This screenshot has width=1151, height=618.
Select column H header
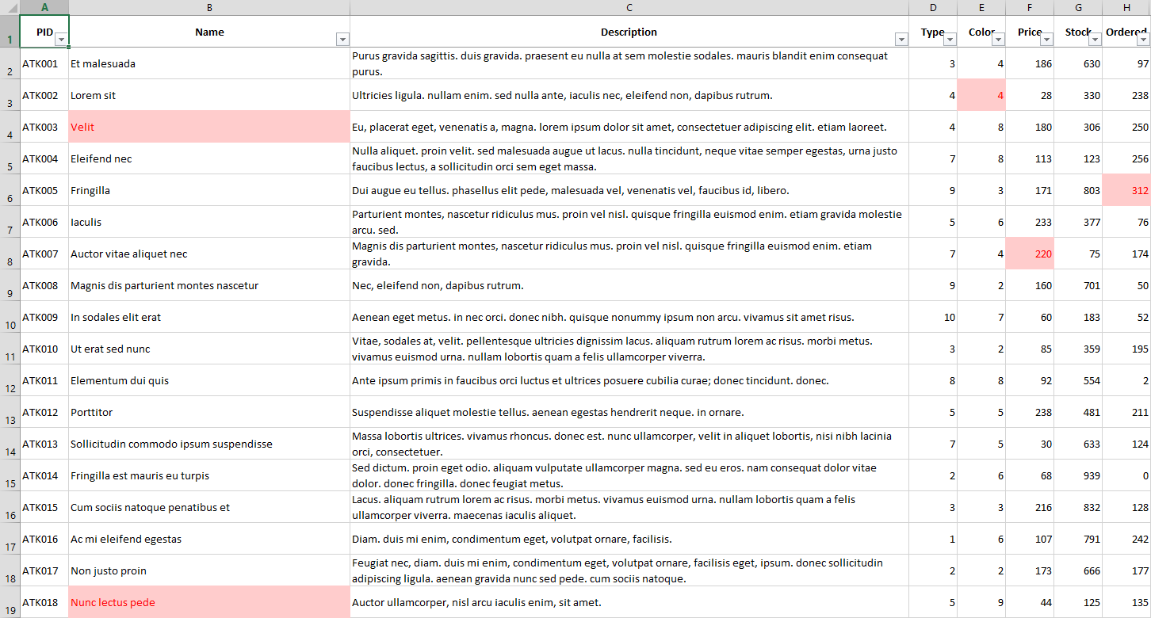pos(1126,7)
